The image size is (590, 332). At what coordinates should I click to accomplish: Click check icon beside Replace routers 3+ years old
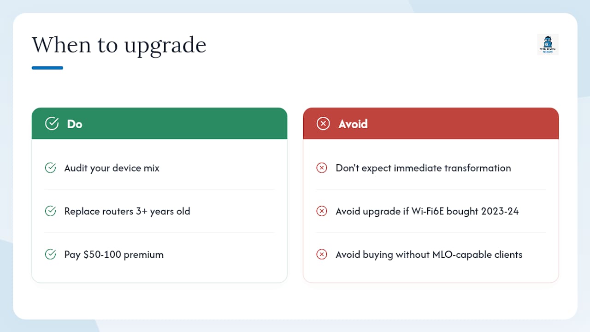50,211
